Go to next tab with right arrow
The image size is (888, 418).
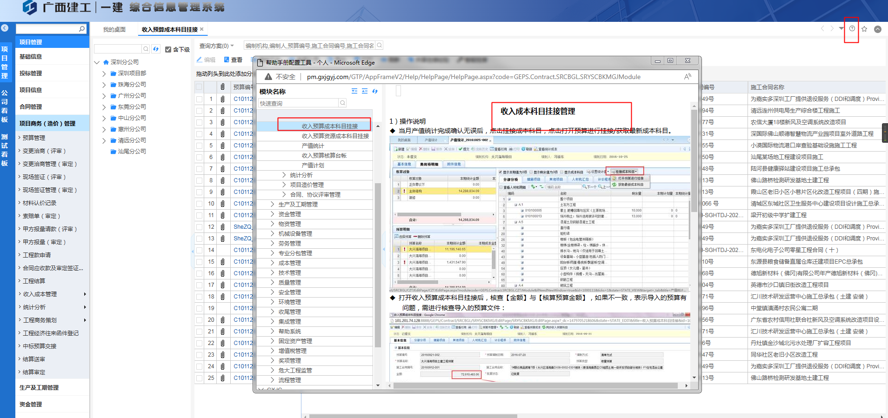tap(832, 29)
